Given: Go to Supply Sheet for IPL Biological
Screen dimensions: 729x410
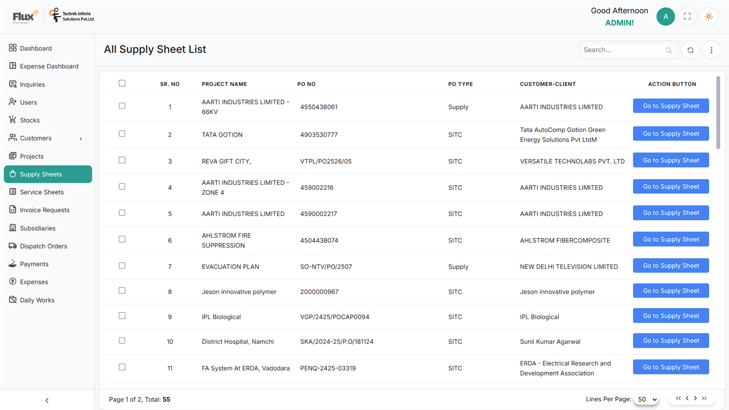Looking at the screenshot, I should point(671,316).
